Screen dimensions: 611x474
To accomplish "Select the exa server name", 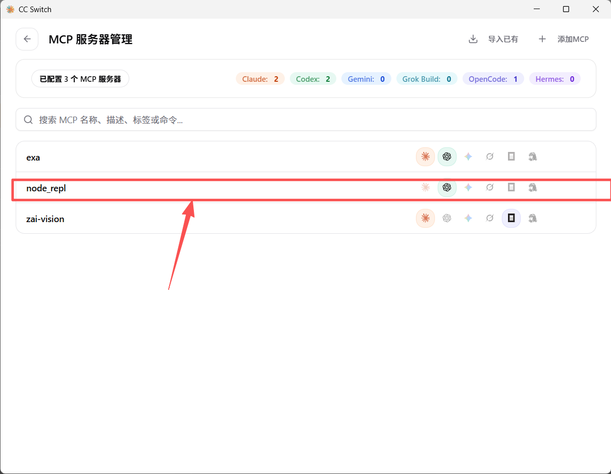I will 33,157.
